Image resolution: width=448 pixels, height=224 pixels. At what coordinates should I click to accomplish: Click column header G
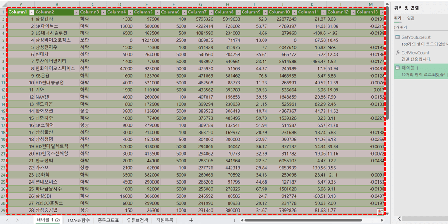click(x=200, y=5)
